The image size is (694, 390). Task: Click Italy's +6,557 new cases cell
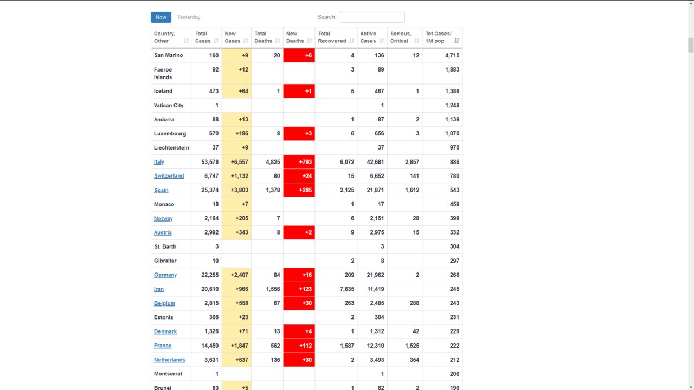coord(236,162)
